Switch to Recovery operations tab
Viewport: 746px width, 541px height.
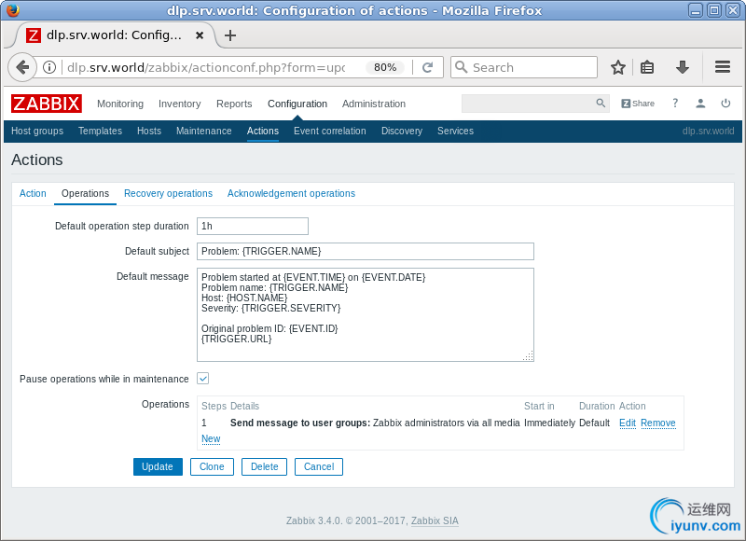tap(168, 193)
